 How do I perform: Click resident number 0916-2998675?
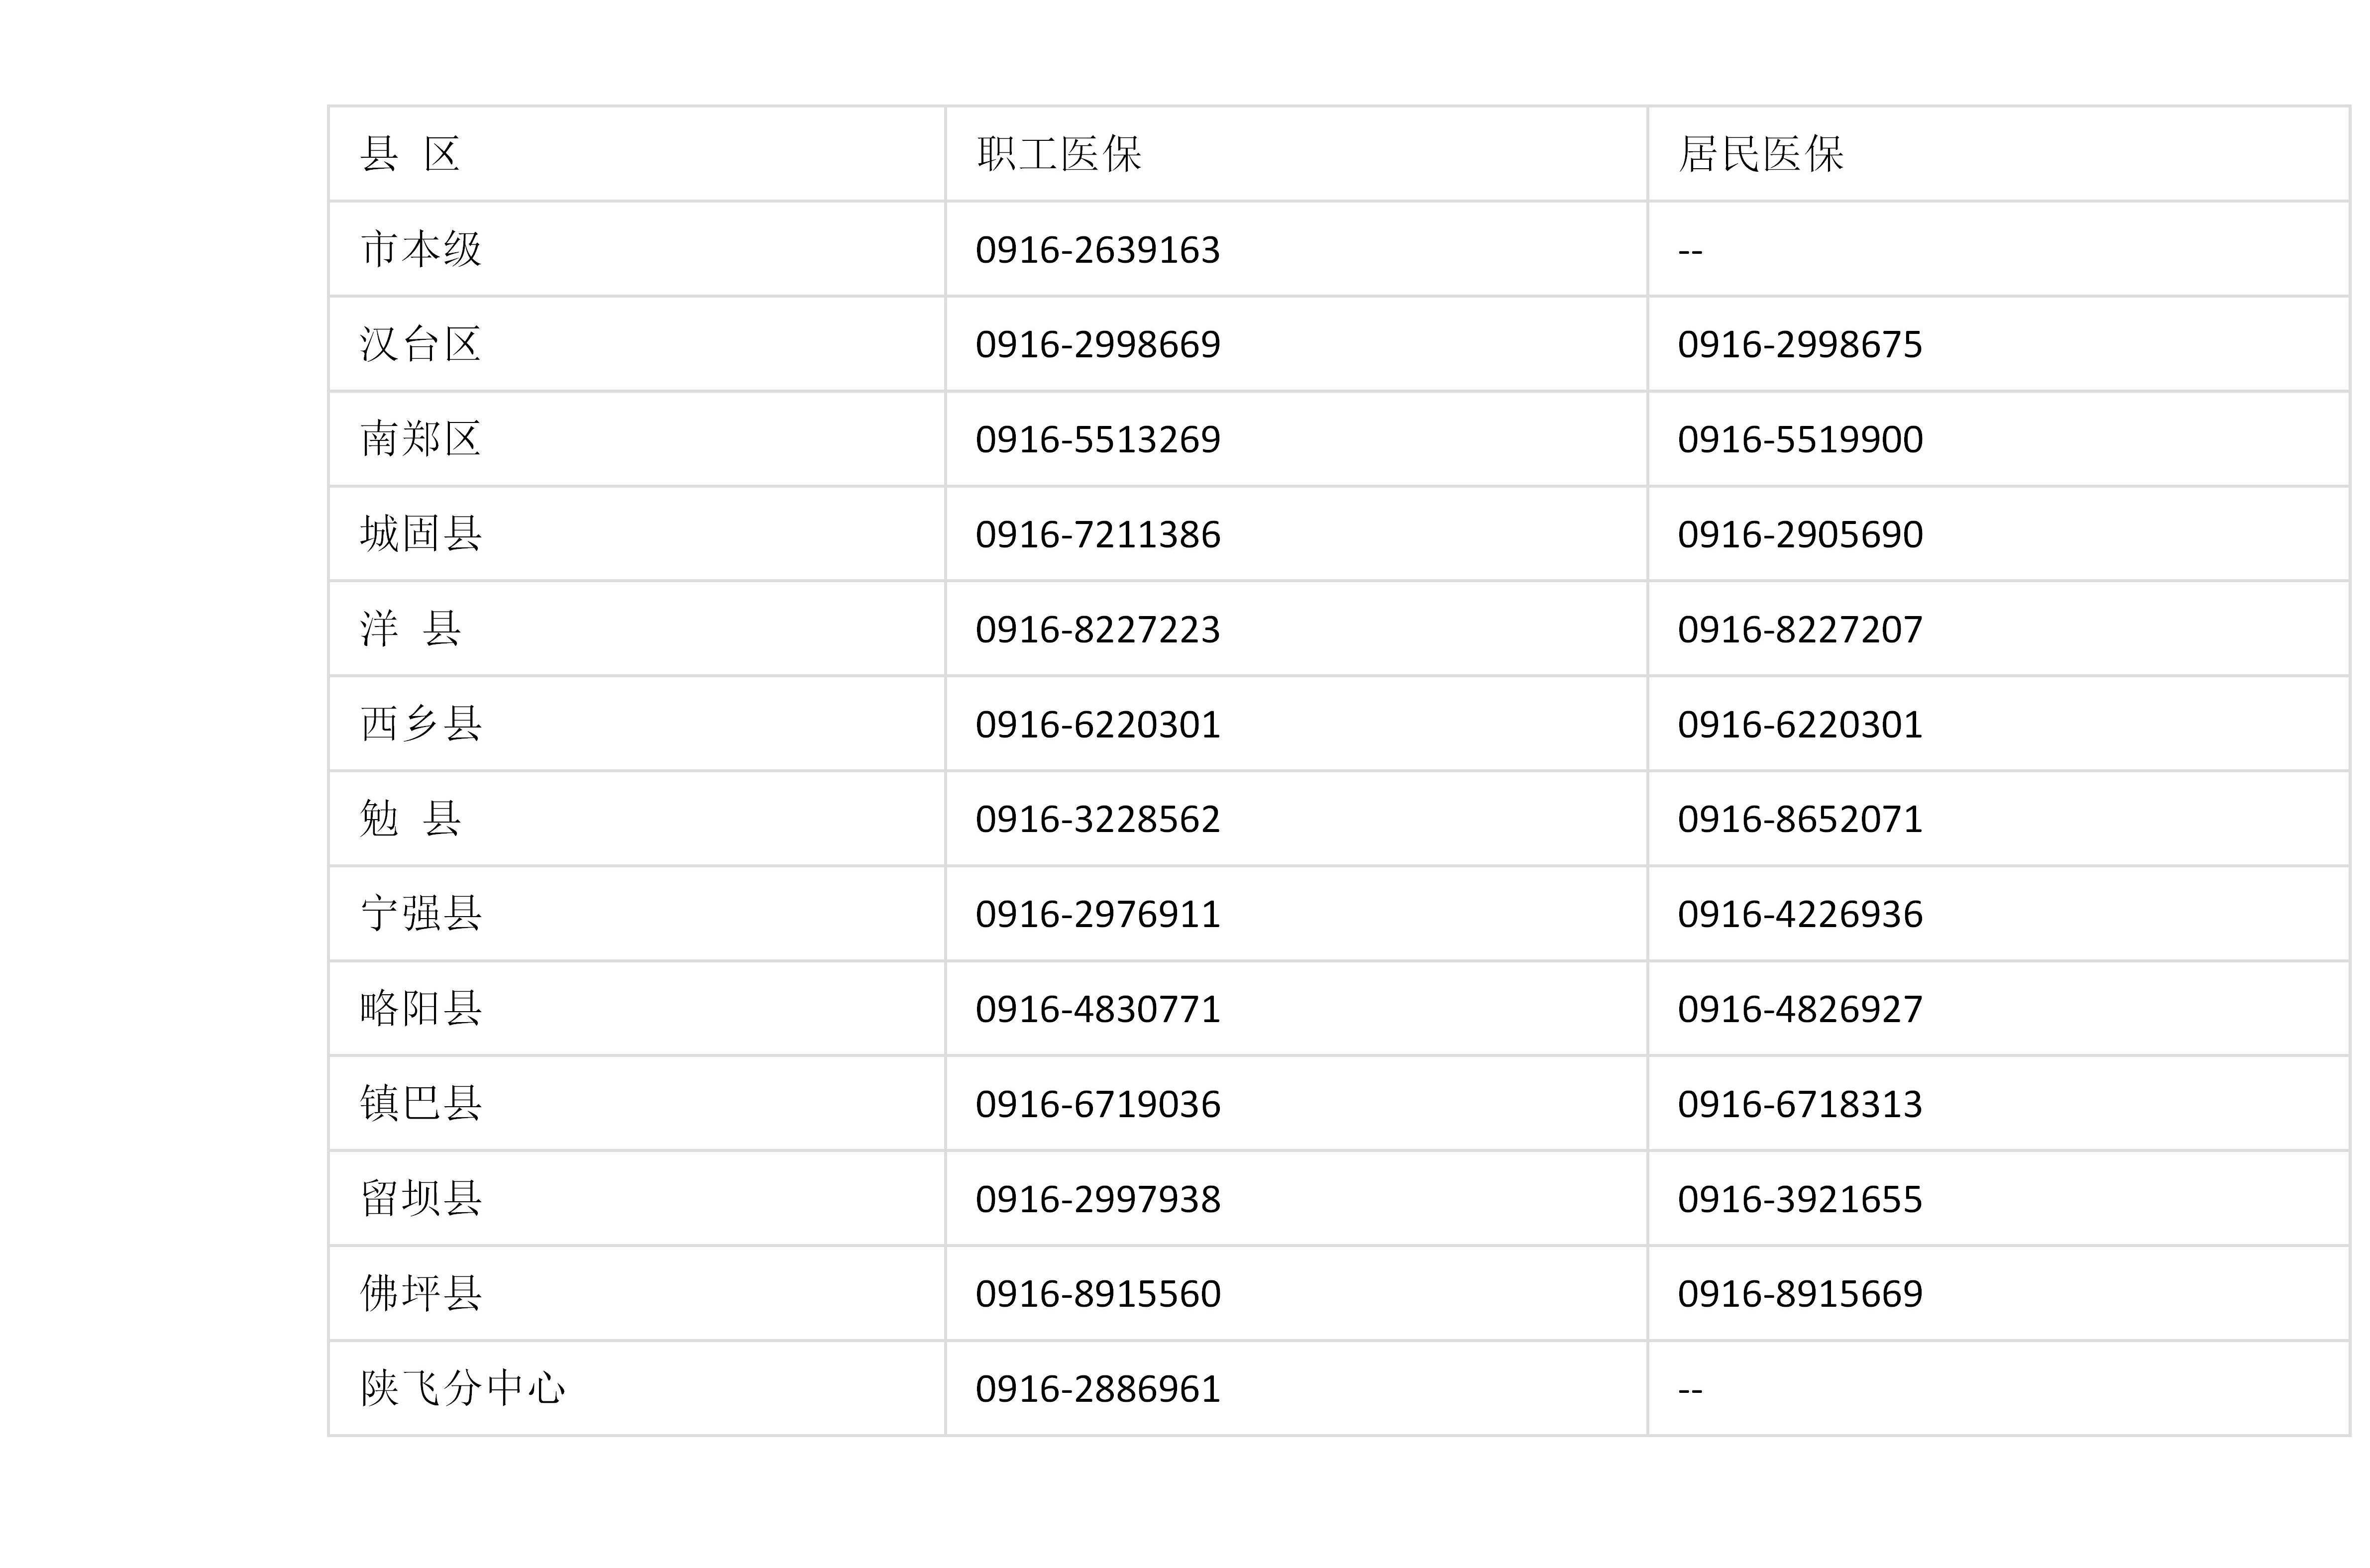point(1800,345)
